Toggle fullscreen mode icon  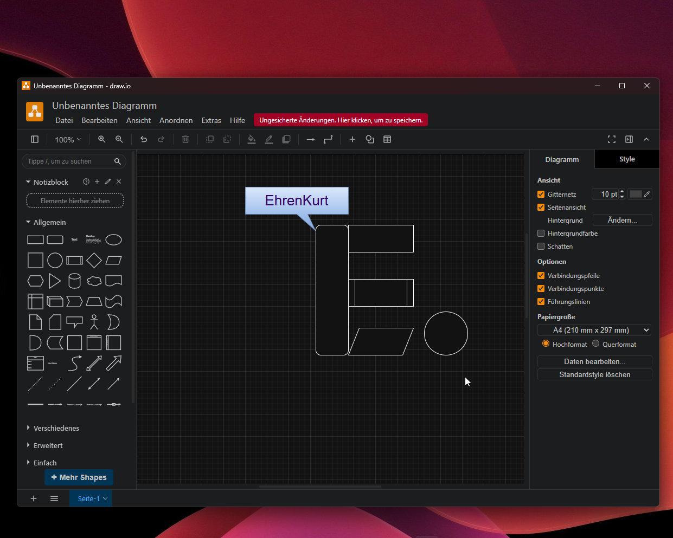[x=612, y=139]
